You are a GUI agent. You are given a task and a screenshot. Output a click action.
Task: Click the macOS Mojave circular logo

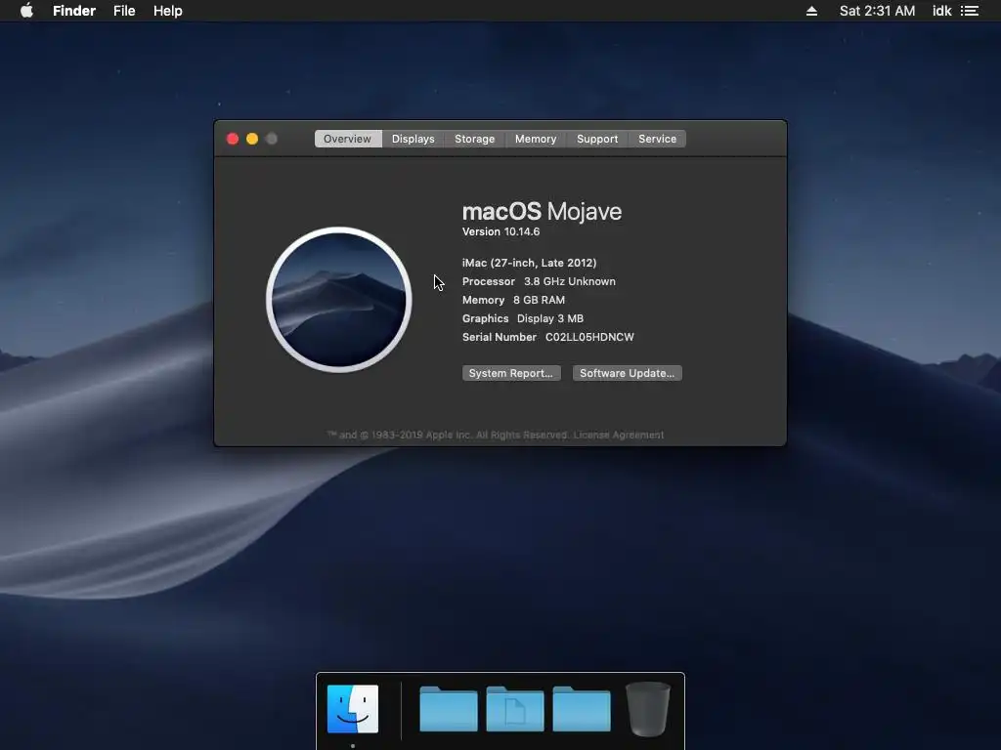click(x=339, y=300)
